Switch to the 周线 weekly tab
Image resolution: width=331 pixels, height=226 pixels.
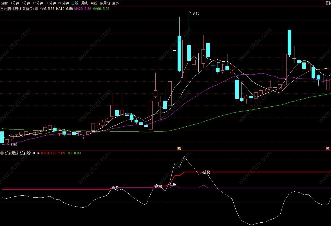tap(84, 3)
